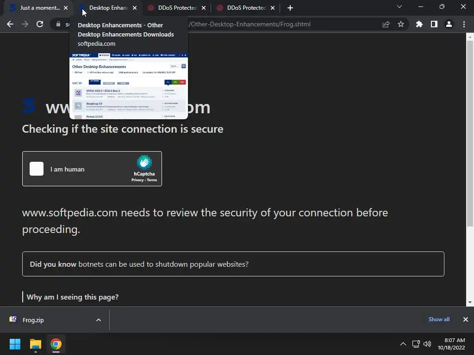Reload the current page
Screen dimensions: 474x355
(x=40, y=24)
